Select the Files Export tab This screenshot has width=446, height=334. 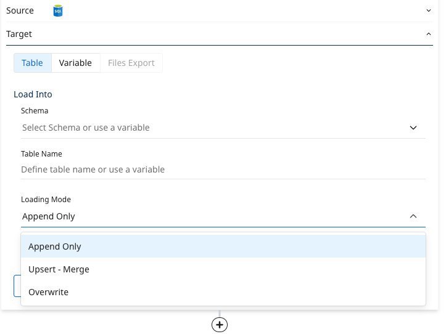(131, 63)
